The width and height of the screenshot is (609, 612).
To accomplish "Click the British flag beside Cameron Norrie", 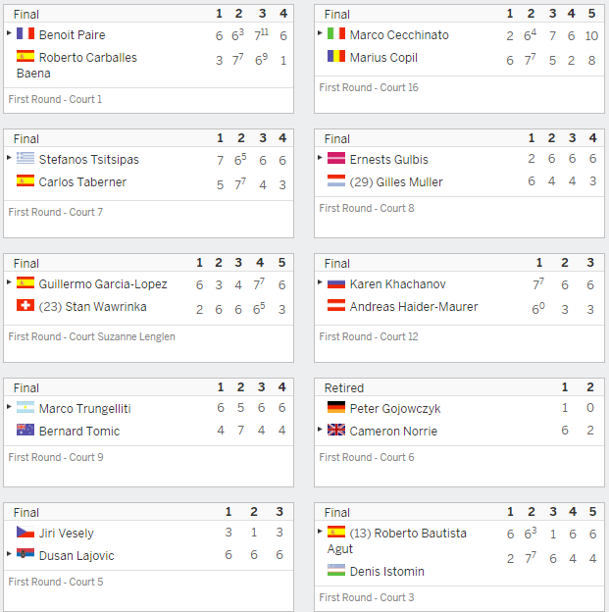I will [336, 430].
